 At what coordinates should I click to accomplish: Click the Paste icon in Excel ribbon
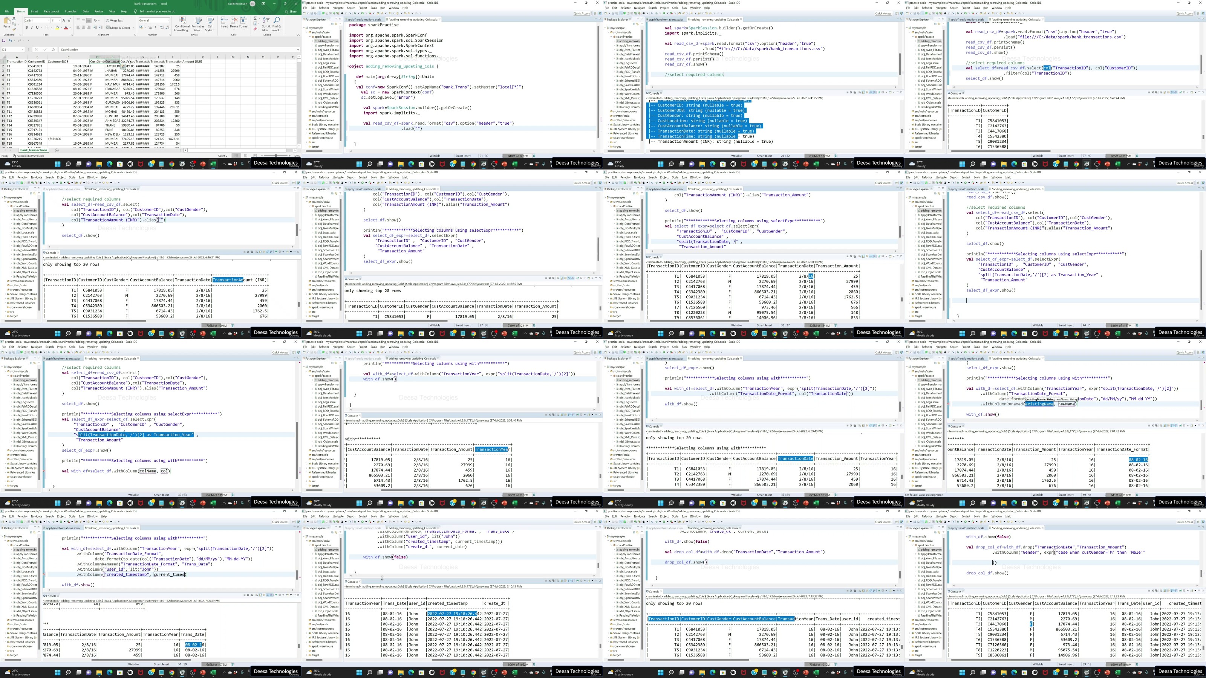[x=6, y=21]
